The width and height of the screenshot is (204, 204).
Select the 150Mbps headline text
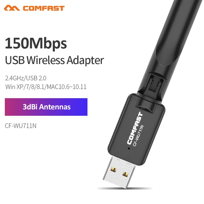(36, 43)
